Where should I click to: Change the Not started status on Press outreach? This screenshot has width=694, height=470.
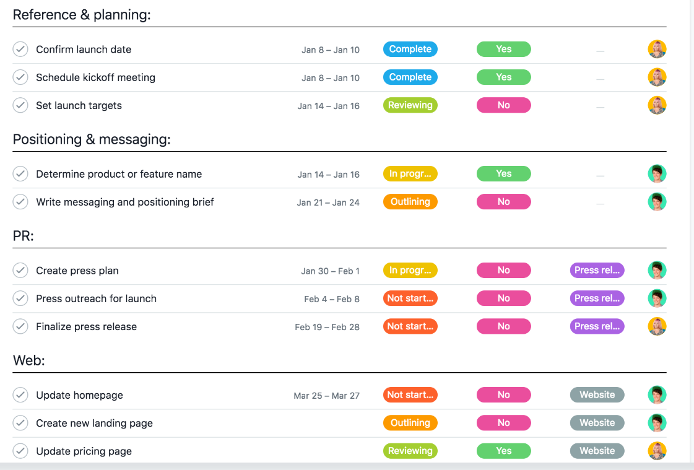410,298
